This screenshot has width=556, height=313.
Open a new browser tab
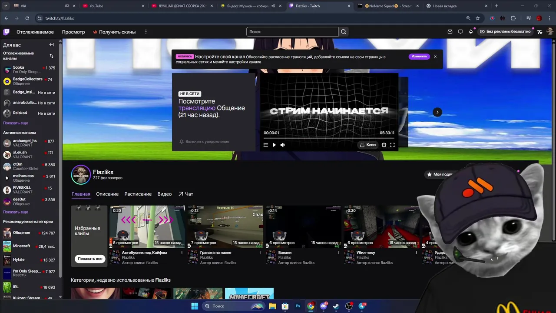(496, 6)
